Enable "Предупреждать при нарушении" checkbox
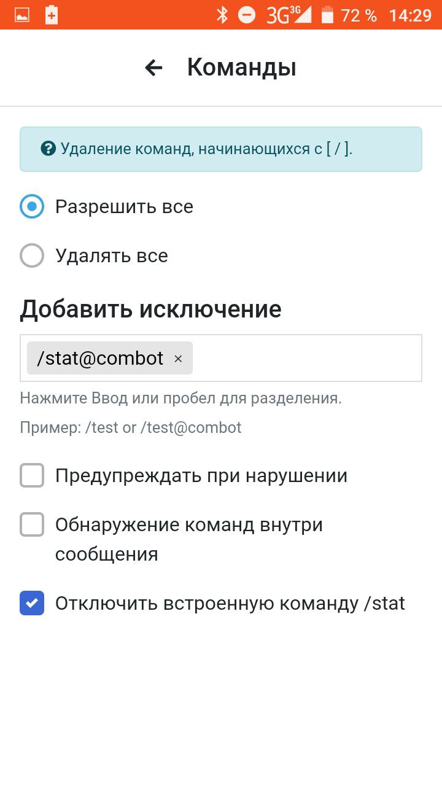The height and width of the screenshot is (786, 442). (x=32, y=475)
